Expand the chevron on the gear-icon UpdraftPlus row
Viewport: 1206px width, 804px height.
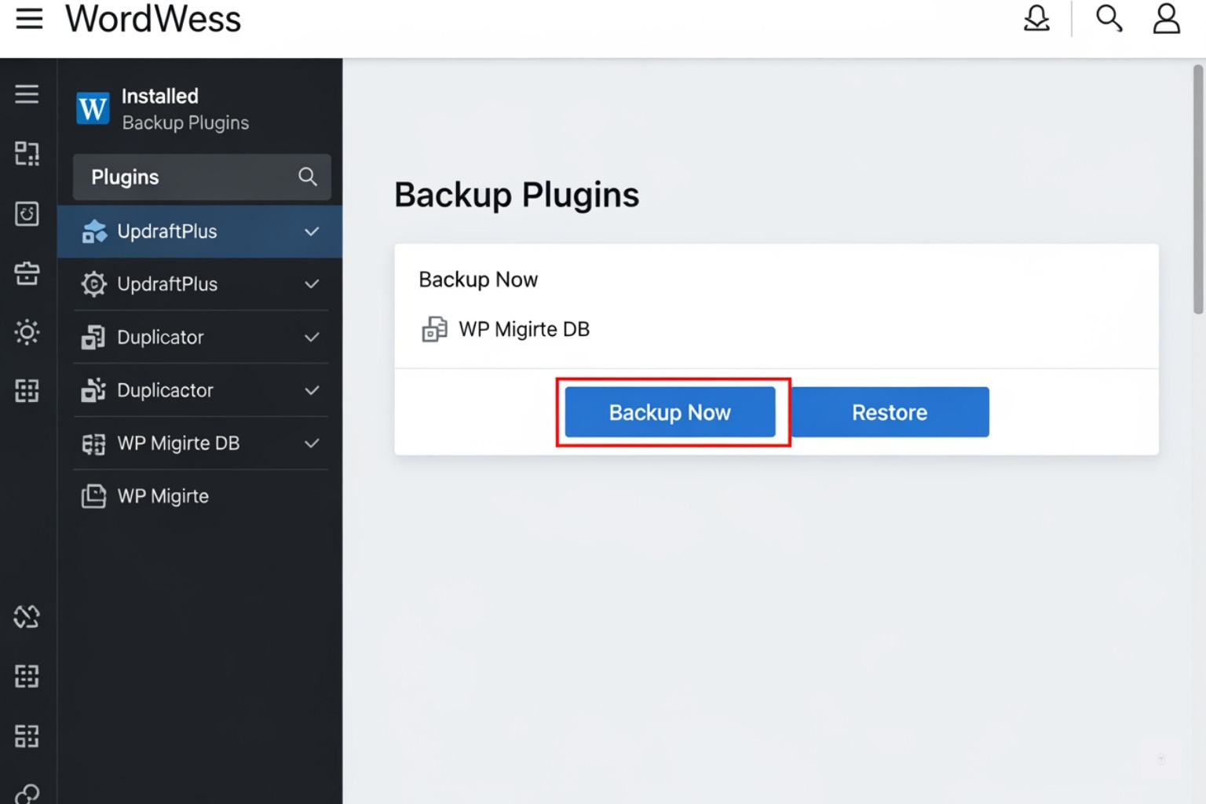click(312, 284)
